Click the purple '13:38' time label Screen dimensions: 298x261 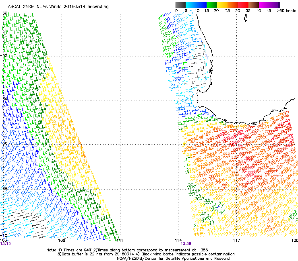pyautogui.click(x=186, y=244)
